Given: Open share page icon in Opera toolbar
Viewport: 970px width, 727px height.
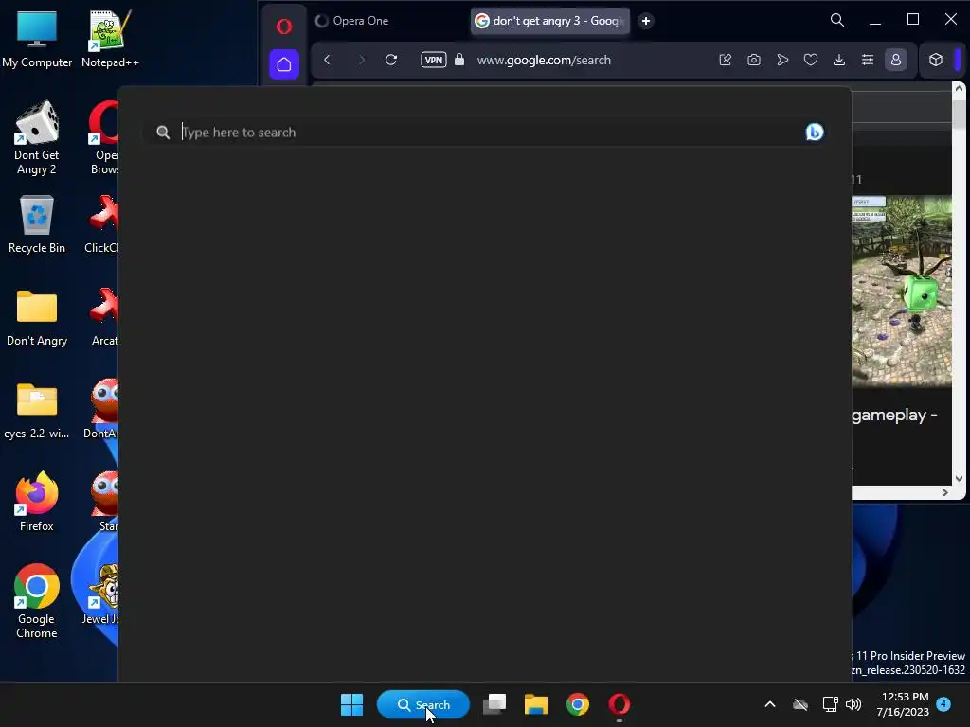Looking at the screenshot, I should (x=725, y=60).
